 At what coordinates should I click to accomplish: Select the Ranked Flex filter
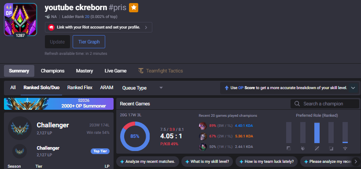[80, 88]
